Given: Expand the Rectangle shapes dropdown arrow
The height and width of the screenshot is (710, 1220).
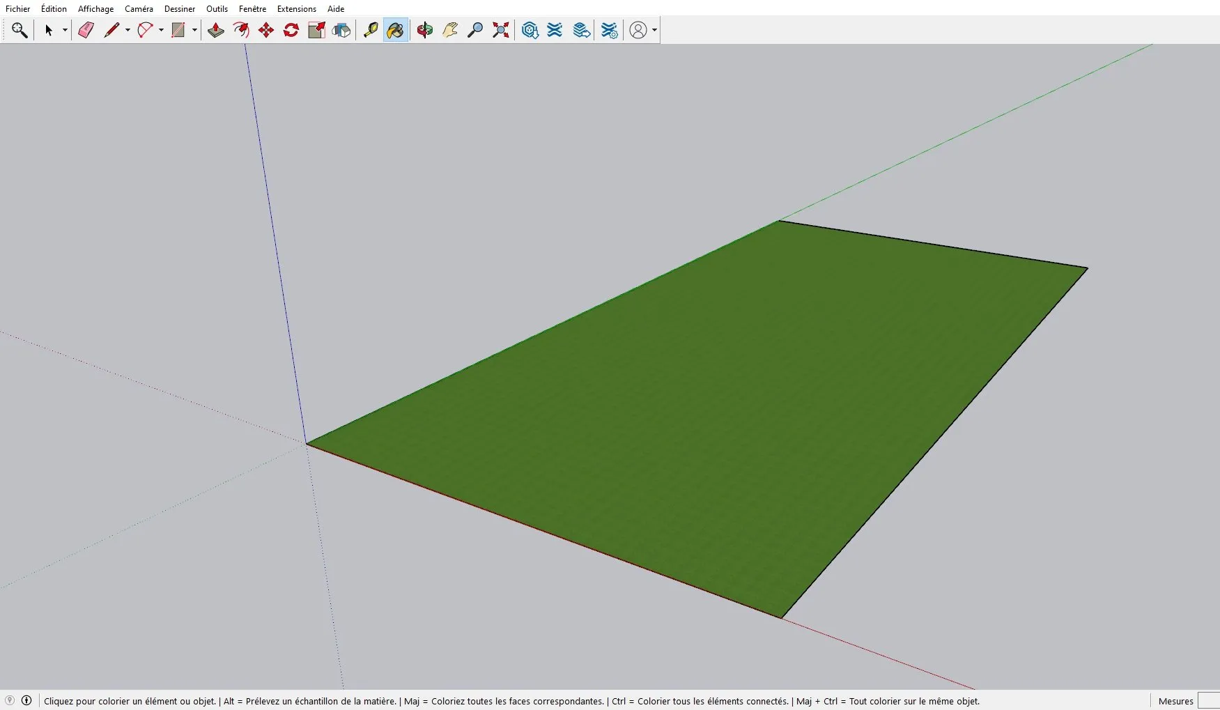Looking at the screenshot, I should click(x=194, y=30).
